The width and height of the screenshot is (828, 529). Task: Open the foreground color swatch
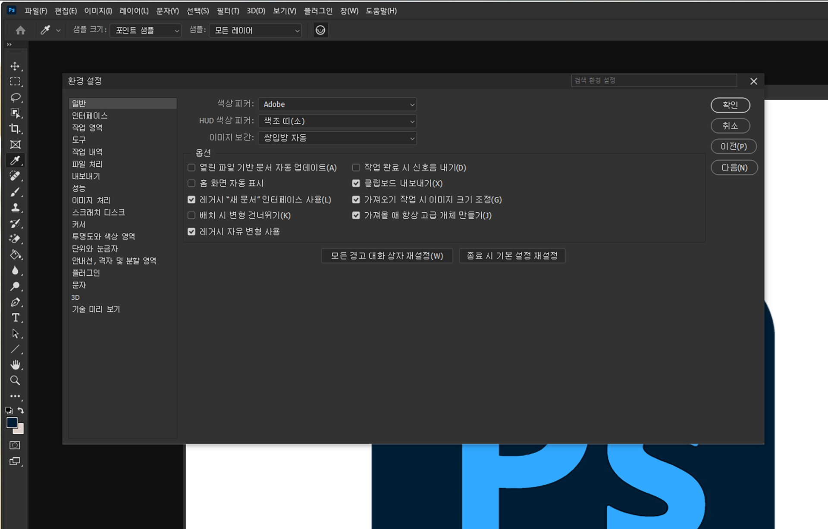click(11, 423)
